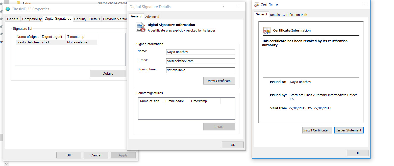Open the Advanced tab in signature details
The width and height of the screenshot is (394, 166).
pyautogui.click(x=152, y=17)
